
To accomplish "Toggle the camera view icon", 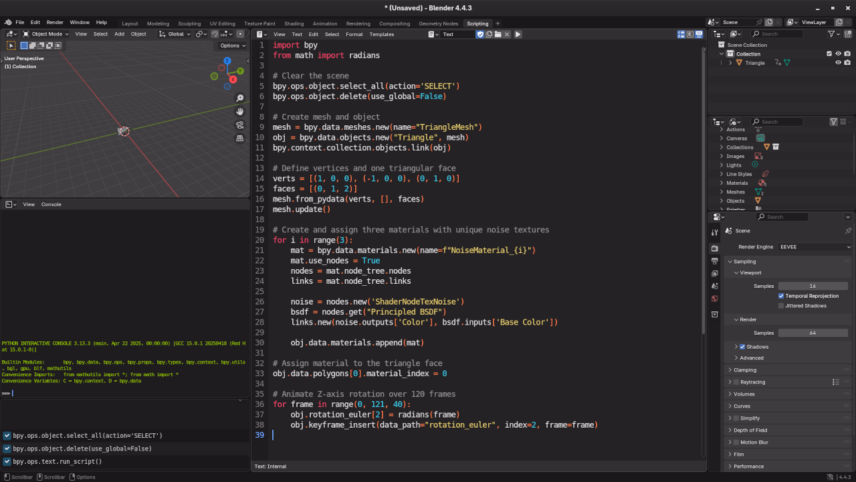I will click(240, 125).
